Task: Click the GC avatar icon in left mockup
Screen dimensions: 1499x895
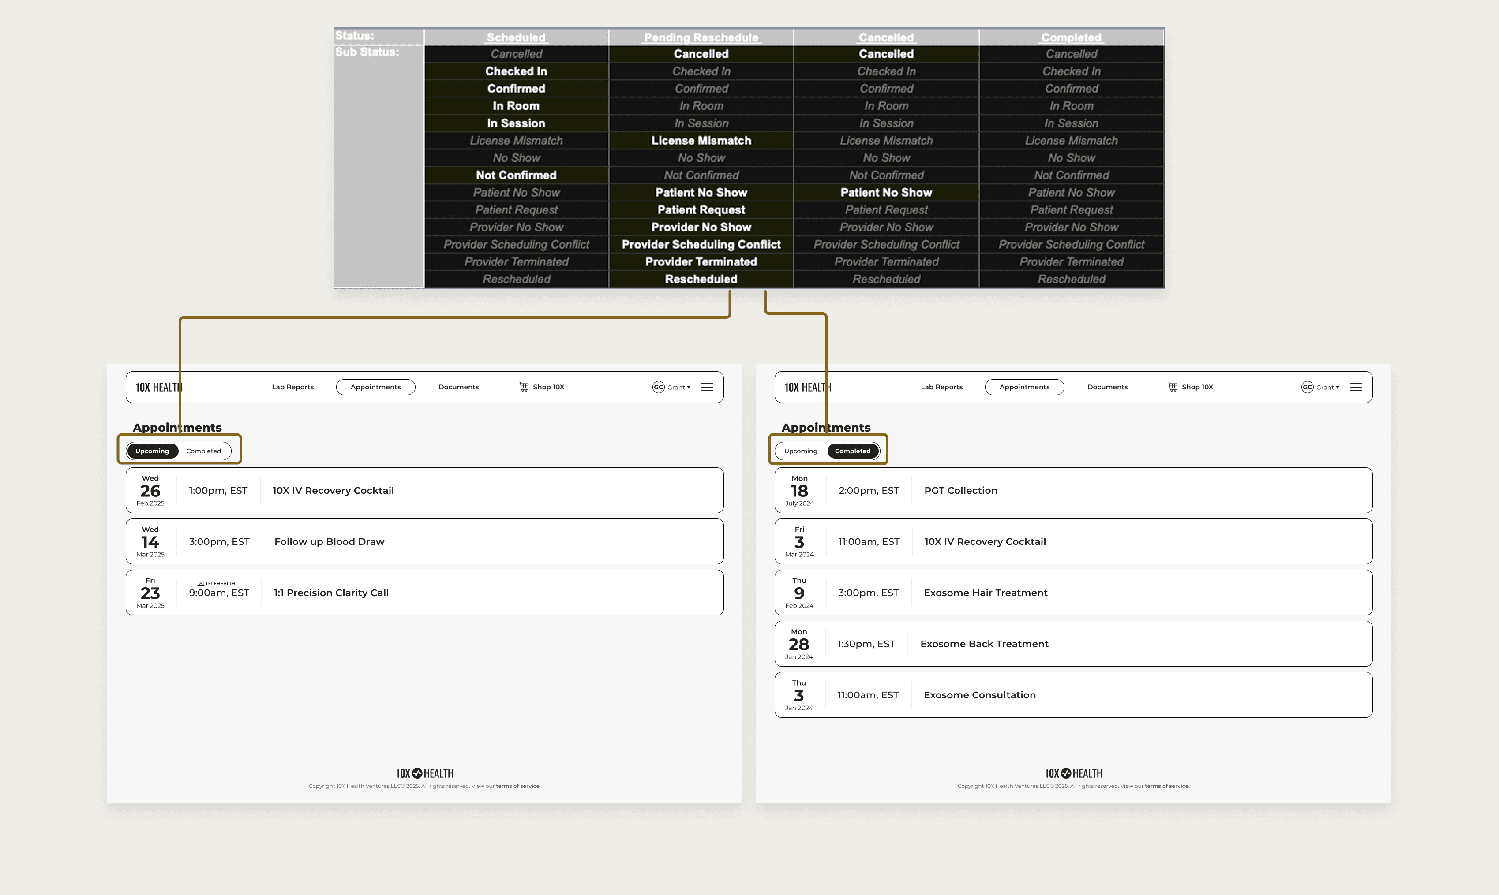Action: pos(658,387)
